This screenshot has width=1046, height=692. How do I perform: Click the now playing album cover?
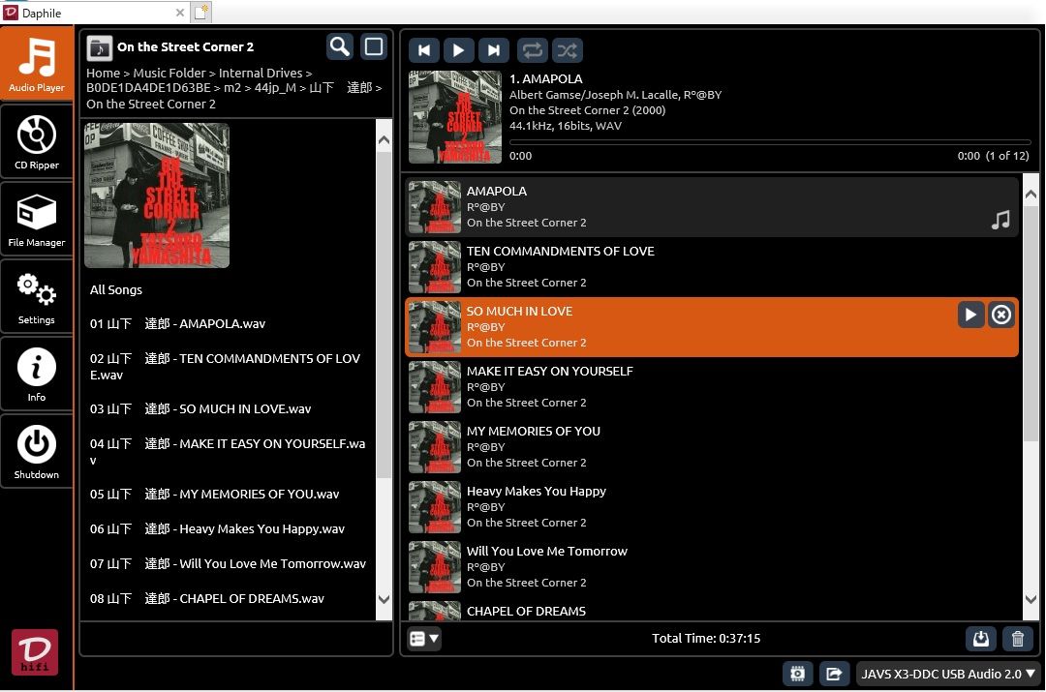click(455, 117)
